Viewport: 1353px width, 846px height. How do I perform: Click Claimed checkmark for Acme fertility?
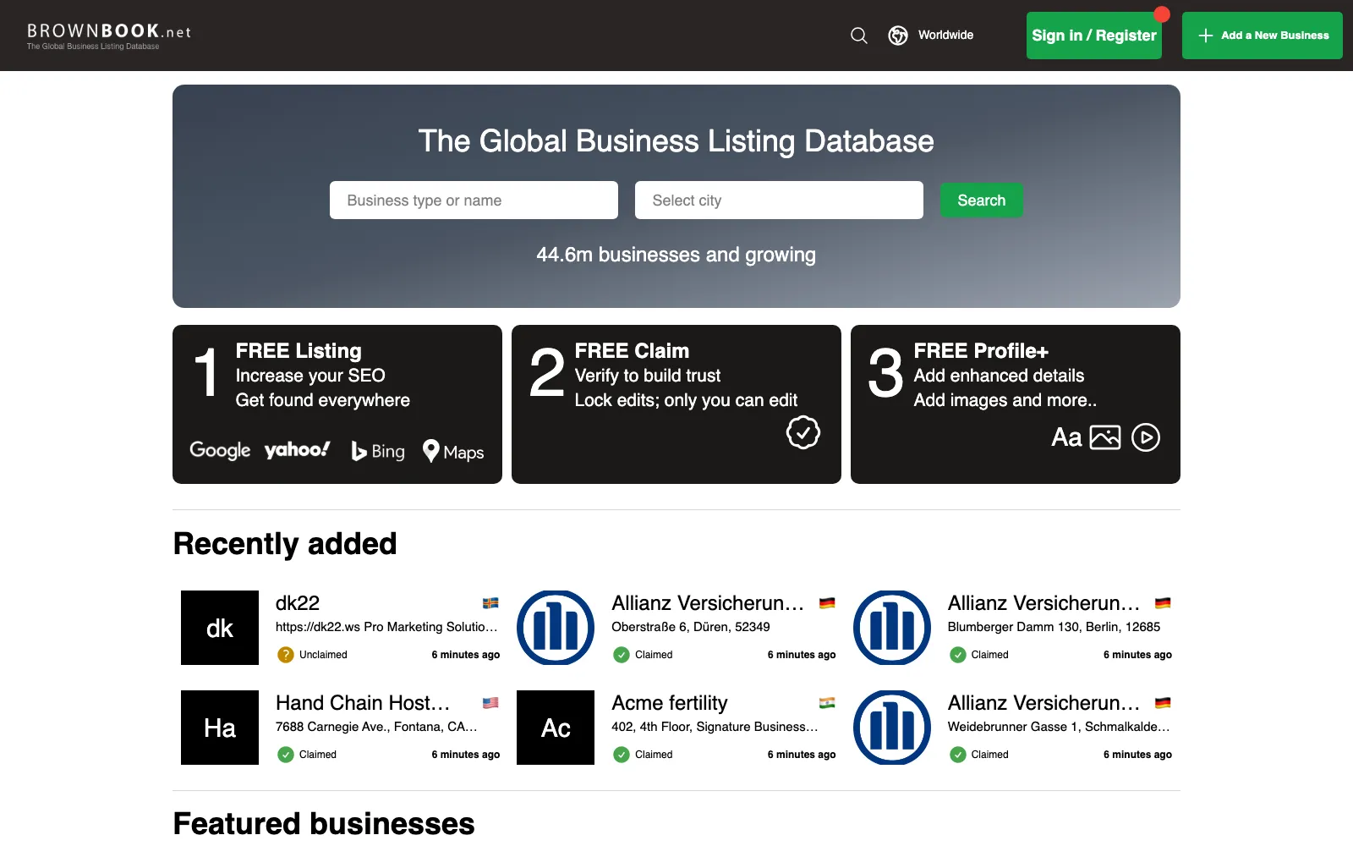pos(622,755)
